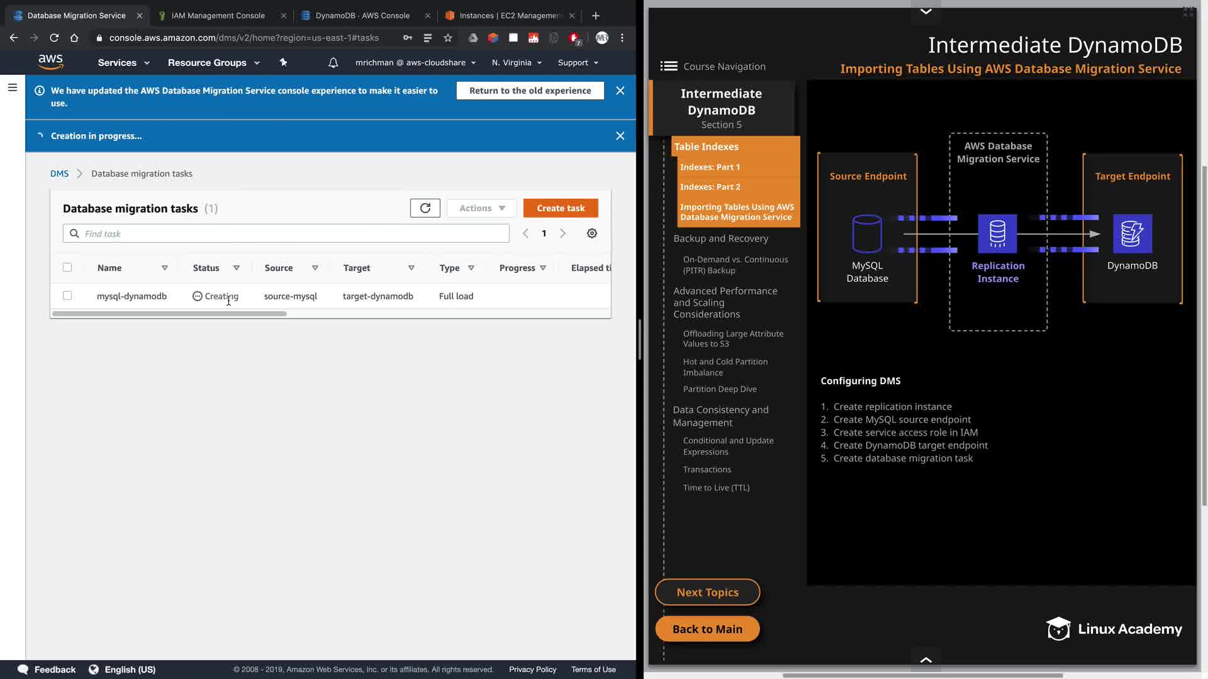Toggle the select all tasks checkbox

67,267
